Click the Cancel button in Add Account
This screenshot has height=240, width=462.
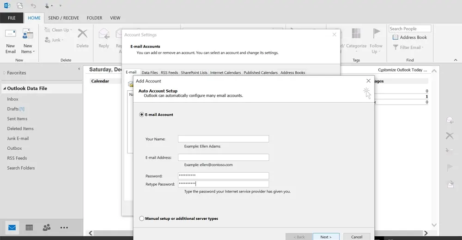[x=357, y=237]
